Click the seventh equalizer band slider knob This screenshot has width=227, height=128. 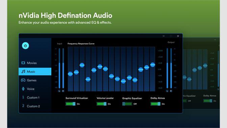(x=105, y=69)
